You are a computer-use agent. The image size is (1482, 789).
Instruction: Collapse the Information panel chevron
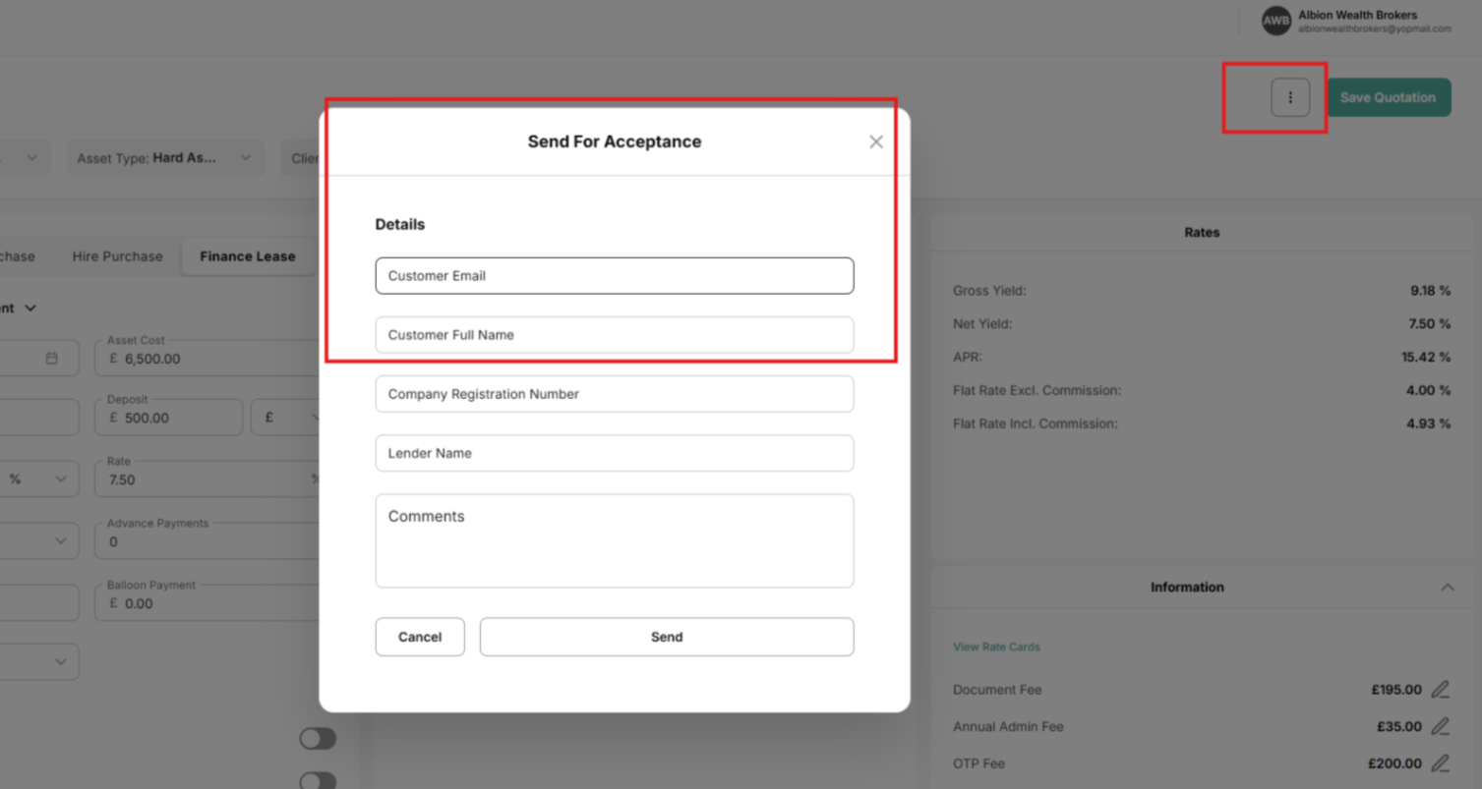point(1447,588)
